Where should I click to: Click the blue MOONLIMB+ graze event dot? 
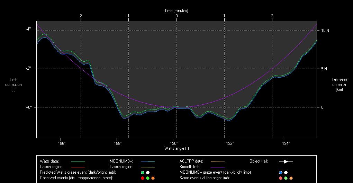coord(281,172)
